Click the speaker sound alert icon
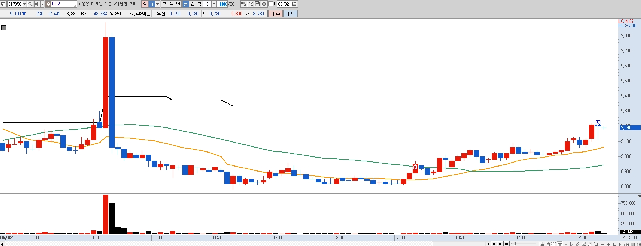This screenshot has width=641, height=246. (x=37, y=4)
